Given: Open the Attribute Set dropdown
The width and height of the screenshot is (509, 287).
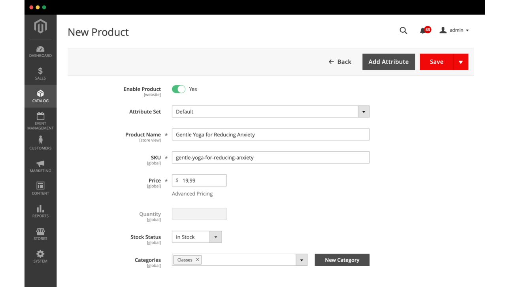Looking at the screenshot, I should (363, 112).
